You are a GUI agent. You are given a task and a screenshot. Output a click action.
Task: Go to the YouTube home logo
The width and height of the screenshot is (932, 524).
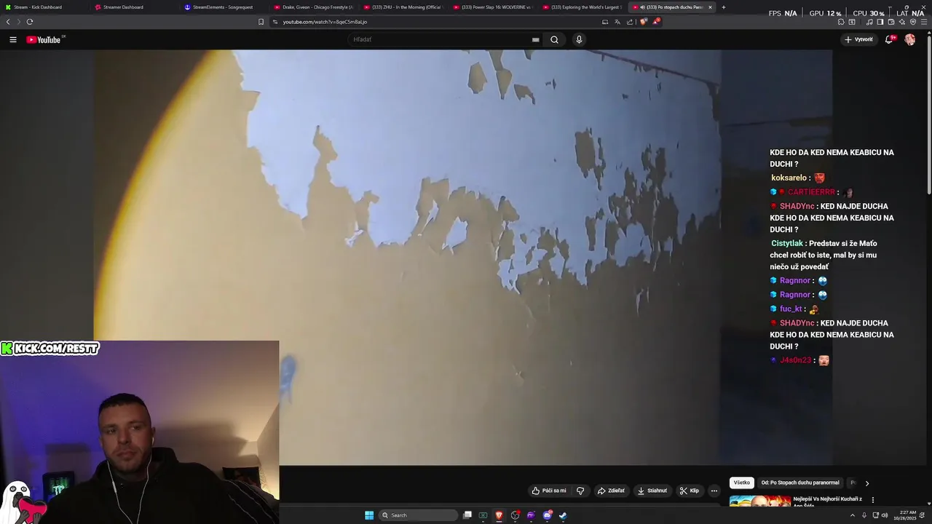(x=44, y=40)
